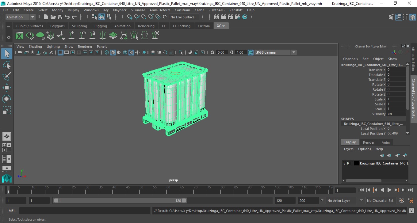Screen dimensions: 417x223
Task: Activate the Scale tool in toolbox
Action: tap(7, 110)
